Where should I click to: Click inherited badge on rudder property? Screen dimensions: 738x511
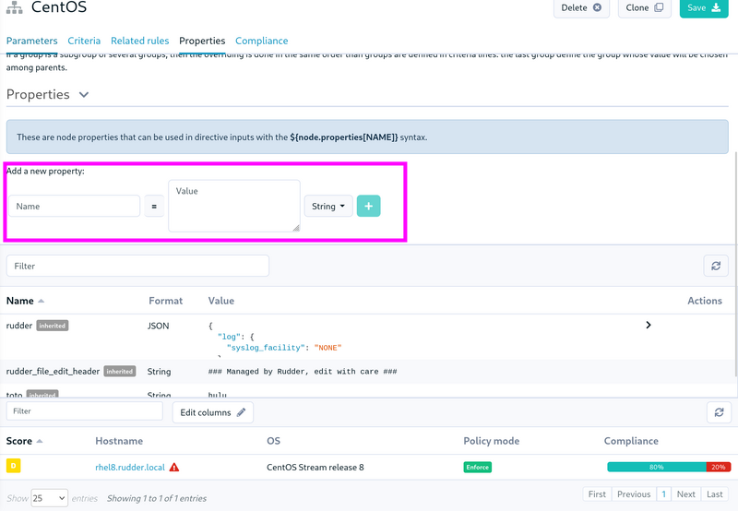pos(53,326)
